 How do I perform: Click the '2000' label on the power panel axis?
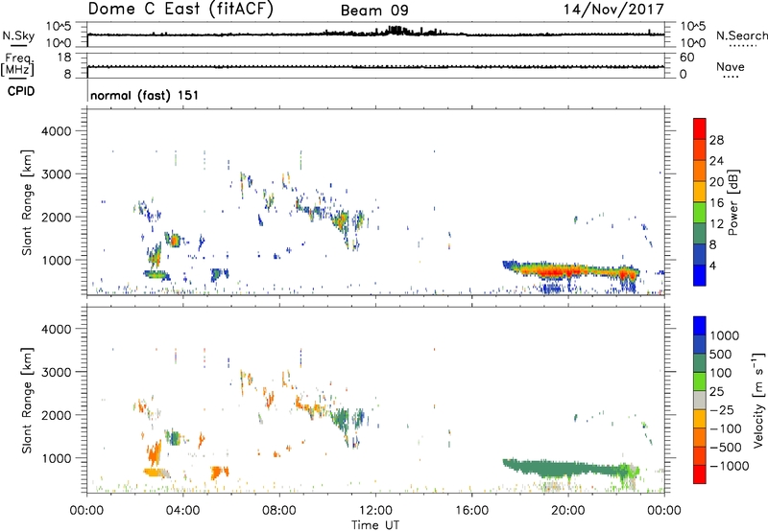pos(56,217)
